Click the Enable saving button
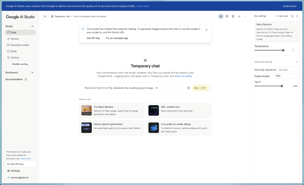The image size is (304, 185). [x=20, y=64]
